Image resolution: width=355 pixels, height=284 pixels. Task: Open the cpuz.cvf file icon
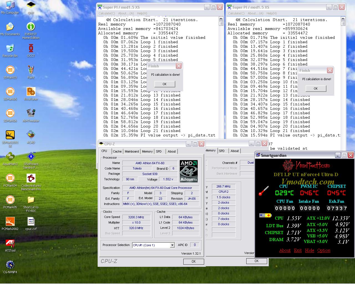pos(31,224)
